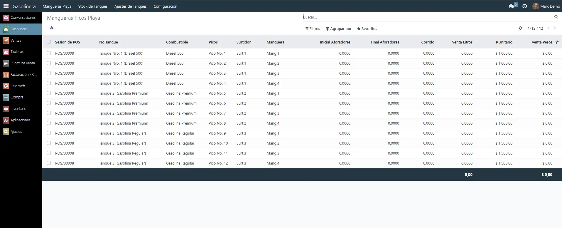Go to the previous page arrow
Screen dimensions: 562x228
(x=548, y=28)
